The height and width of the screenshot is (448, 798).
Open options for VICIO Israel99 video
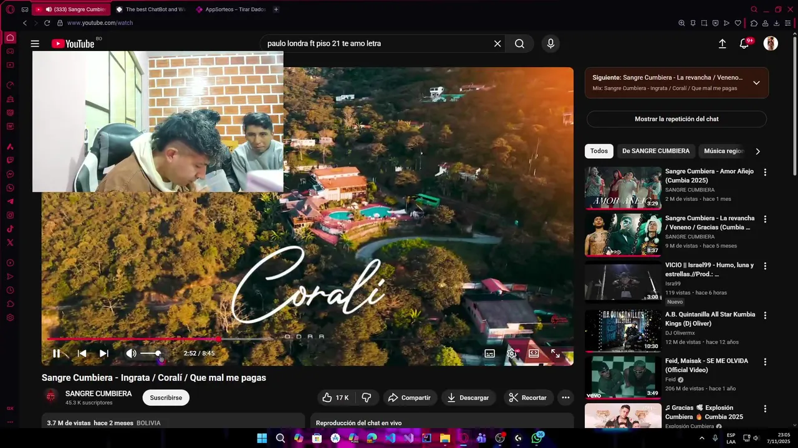(765, 266)
